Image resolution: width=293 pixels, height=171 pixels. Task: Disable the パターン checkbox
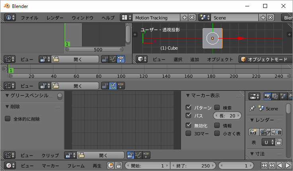click(188, 108)
